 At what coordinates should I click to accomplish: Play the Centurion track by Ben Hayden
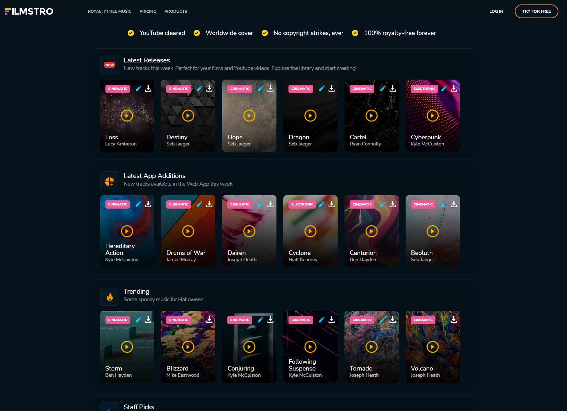[x=371, y=231]
